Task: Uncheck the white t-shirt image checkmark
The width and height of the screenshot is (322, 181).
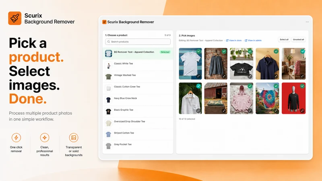Action: pyautogui.click(x=198, y=51)
